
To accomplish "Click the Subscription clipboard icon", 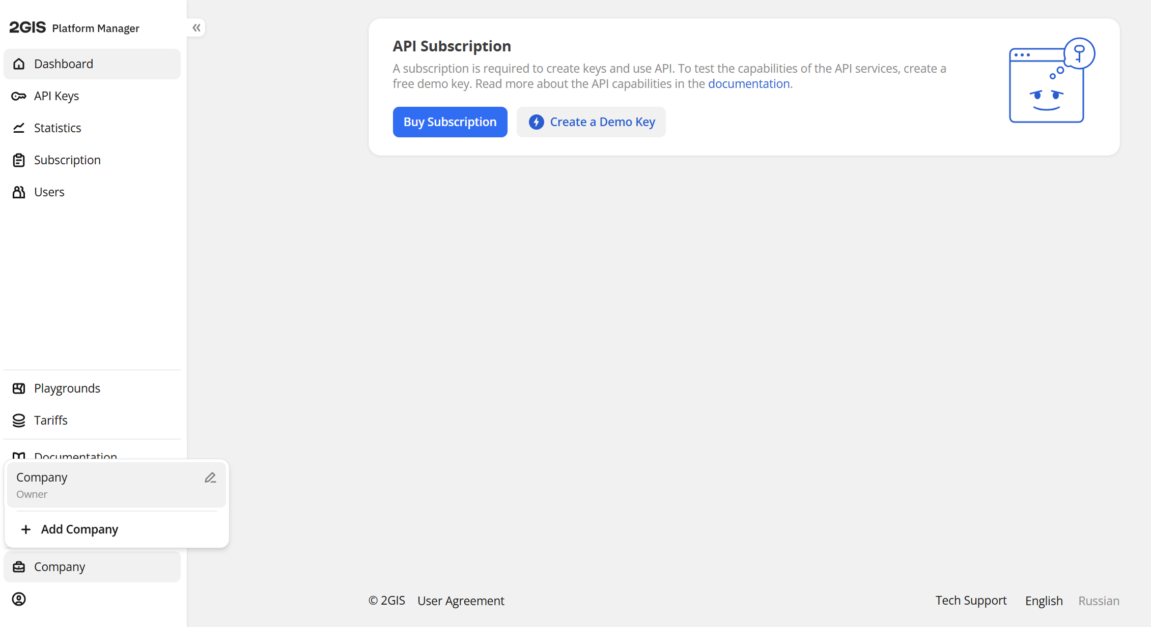I will (x=19, y=160).
